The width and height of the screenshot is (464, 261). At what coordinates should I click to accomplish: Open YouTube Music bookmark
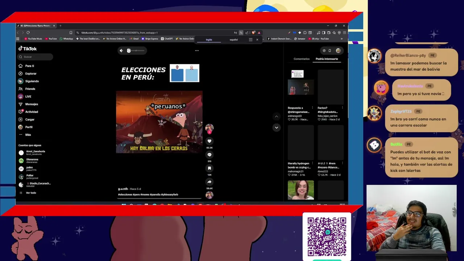33,39
